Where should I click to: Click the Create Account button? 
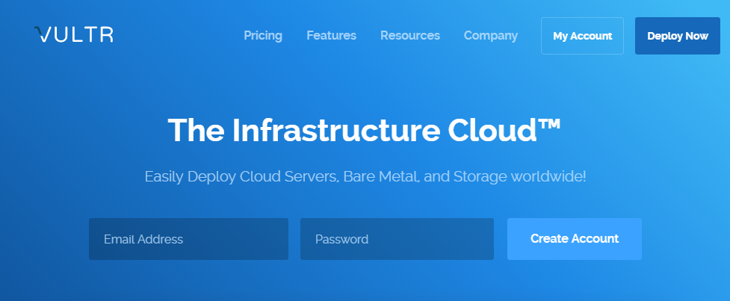[575, 239]
